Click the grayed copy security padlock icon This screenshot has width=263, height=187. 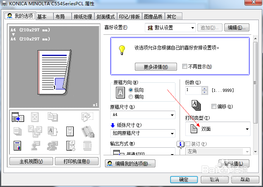tap(88, 131)
